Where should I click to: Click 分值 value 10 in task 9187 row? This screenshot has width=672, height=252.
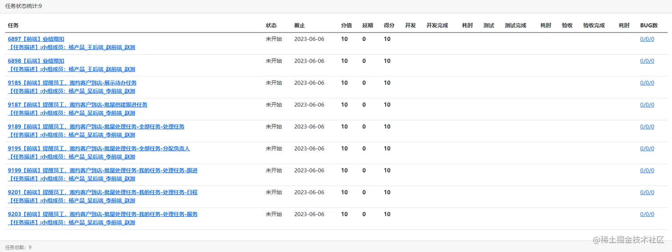tap(344, 105)
